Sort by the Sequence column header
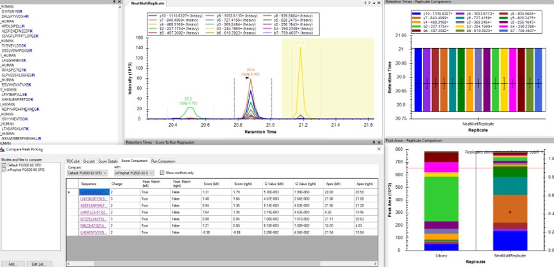This screenshot has height=267, width=554. point(94,183)
